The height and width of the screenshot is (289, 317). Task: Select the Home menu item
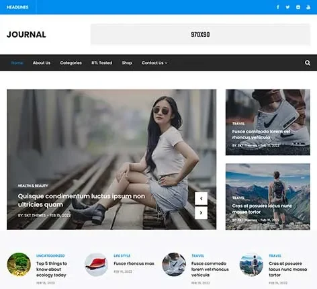coord(17,63)
